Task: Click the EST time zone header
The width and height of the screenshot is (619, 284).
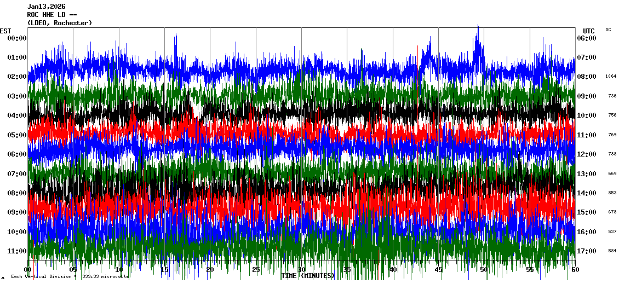Action: click(x=5, y=31)
